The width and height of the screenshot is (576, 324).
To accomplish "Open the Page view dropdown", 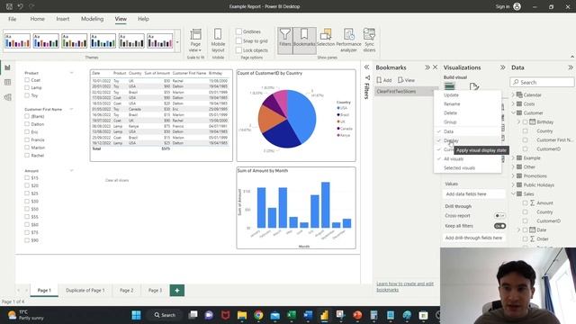I will (195, 40).
